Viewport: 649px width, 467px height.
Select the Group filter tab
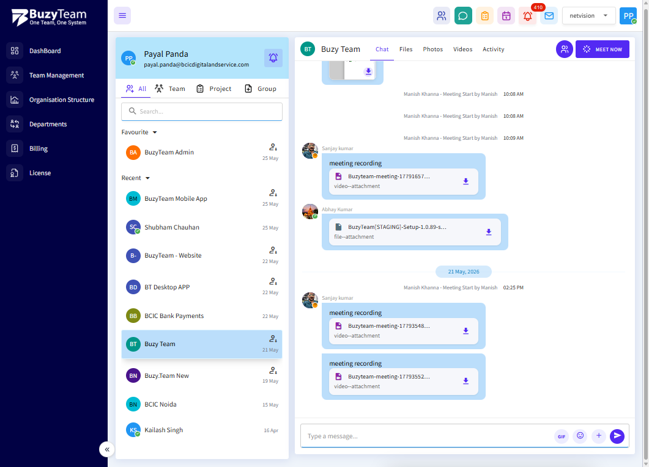point(261,89)
